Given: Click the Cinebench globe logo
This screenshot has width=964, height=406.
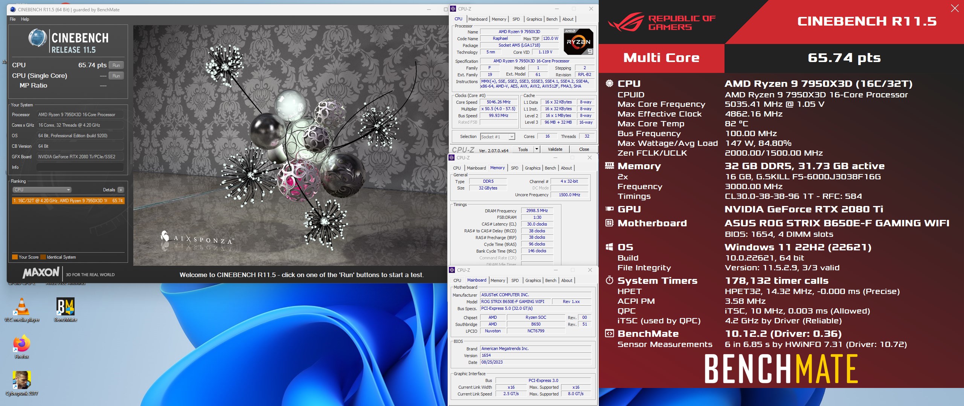Looking at the screenshot, I should pyautogui.click(x=38, y=38).
